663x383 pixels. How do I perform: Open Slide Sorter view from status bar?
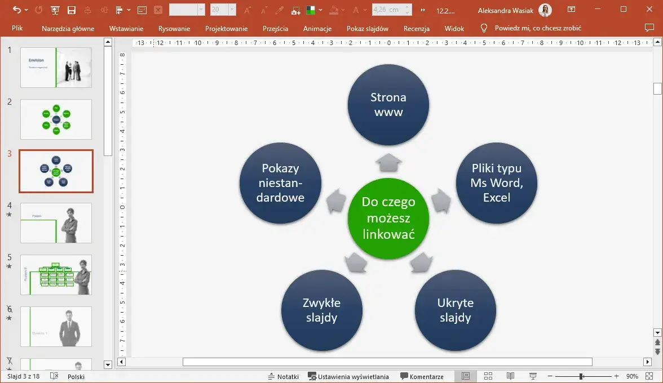click(x=488, y=376)
